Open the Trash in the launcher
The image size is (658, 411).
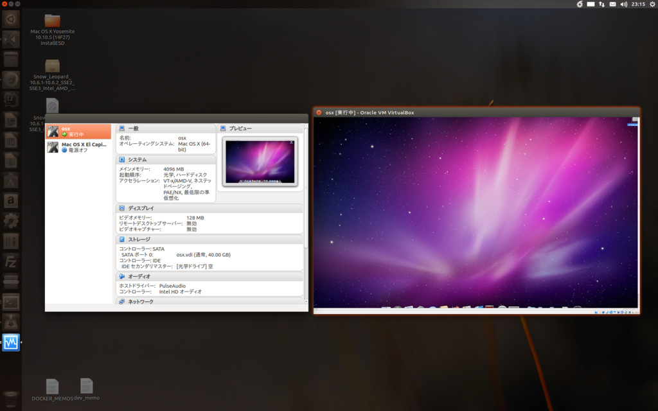click(x=11, y=399)
